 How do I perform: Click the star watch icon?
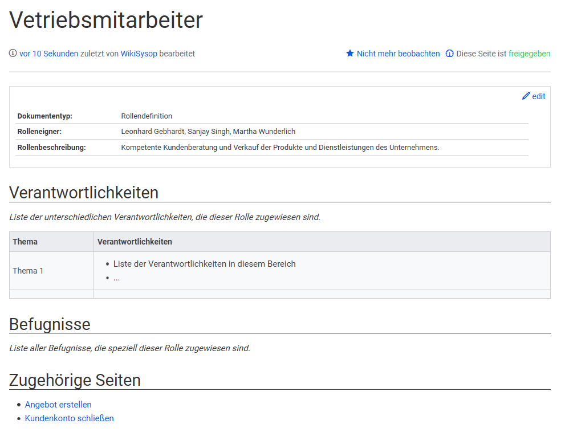coord(350,54)
